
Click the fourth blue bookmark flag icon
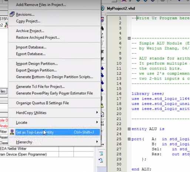(x=102, y=90)
